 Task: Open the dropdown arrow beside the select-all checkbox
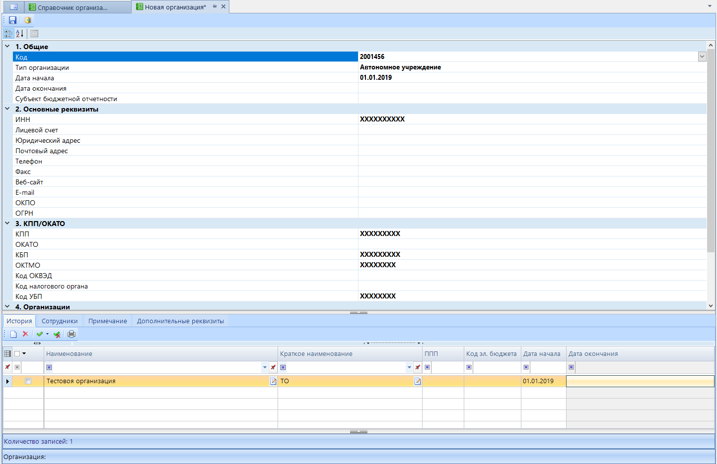click(24, 354)
